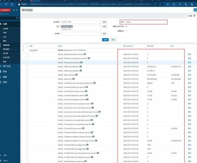This screenshot has height=163, width=197.
Task: Open description icon for Bytes sent
Action: point(73,79)
